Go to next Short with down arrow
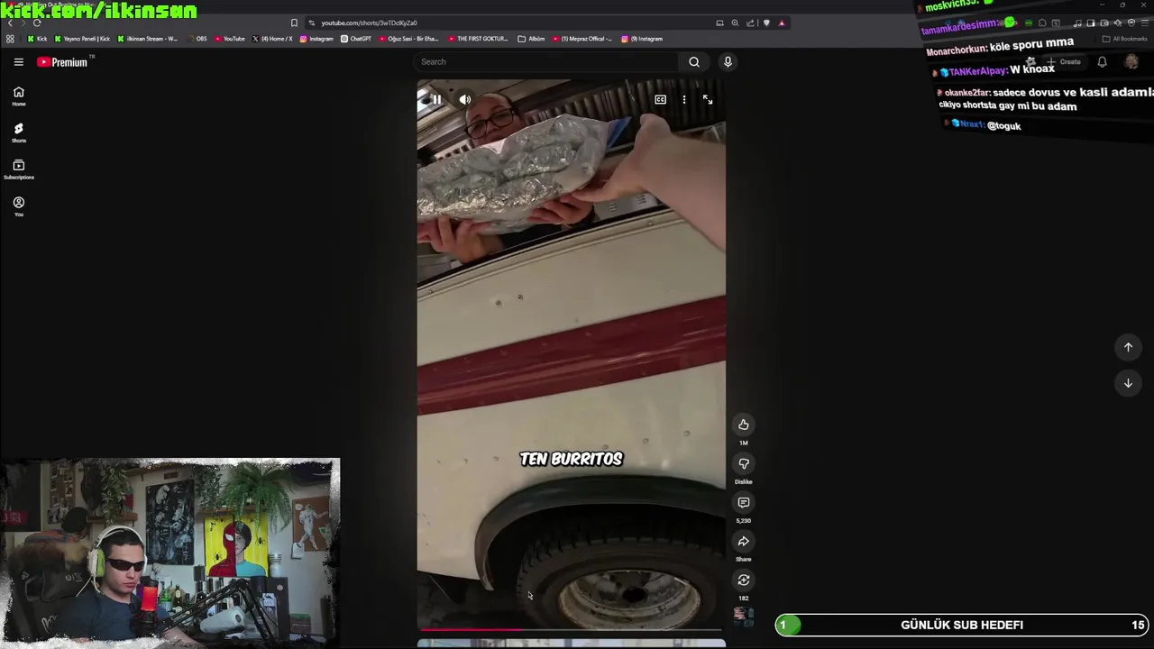Image resolution: width=1154 pixels, height=649 pixels. click(x=1128, y=383)
